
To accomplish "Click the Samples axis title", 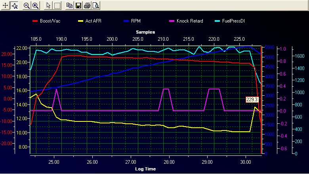I will (145, 32).
